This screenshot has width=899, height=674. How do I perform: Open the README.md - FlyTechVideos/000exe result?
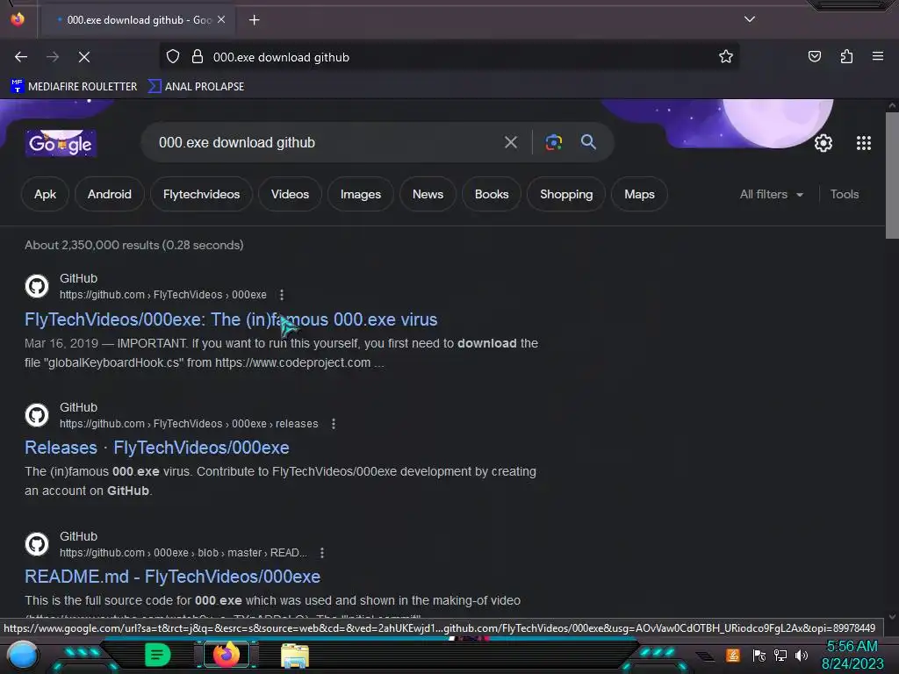pos(172,577)
